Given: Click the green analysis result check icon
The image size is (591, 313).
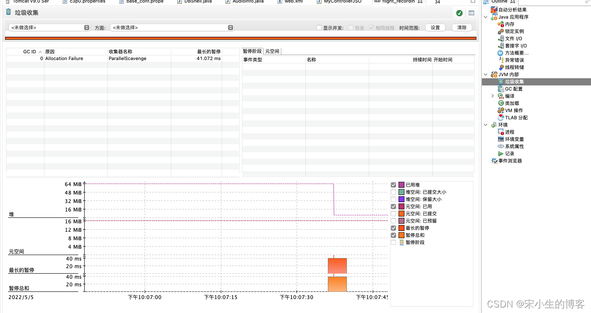Looking at the screenshot, I should point(459,13).
